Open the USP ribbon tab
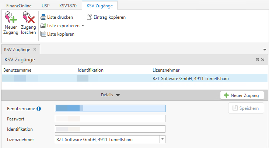 click(x=45, y=6)
